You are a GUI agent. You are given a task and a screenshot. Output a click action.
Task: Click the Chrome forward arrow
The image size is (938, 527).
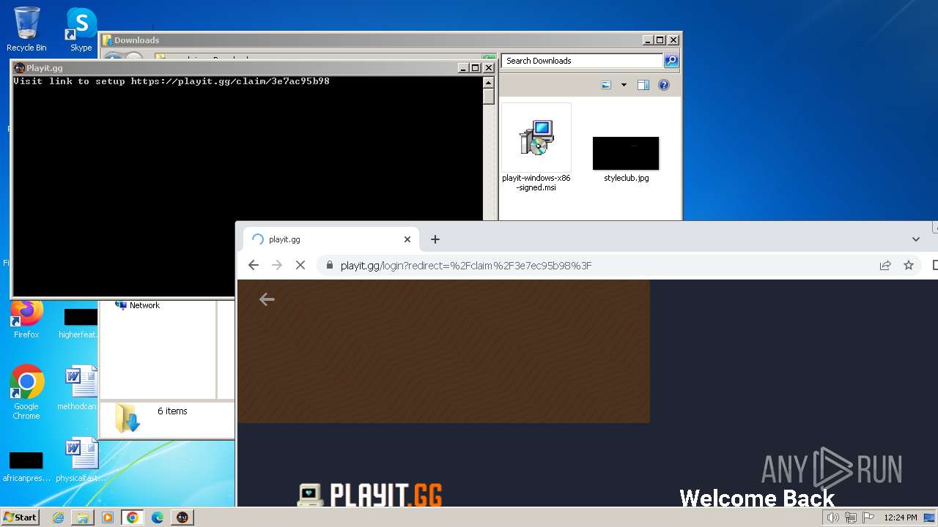pos(277,265)
